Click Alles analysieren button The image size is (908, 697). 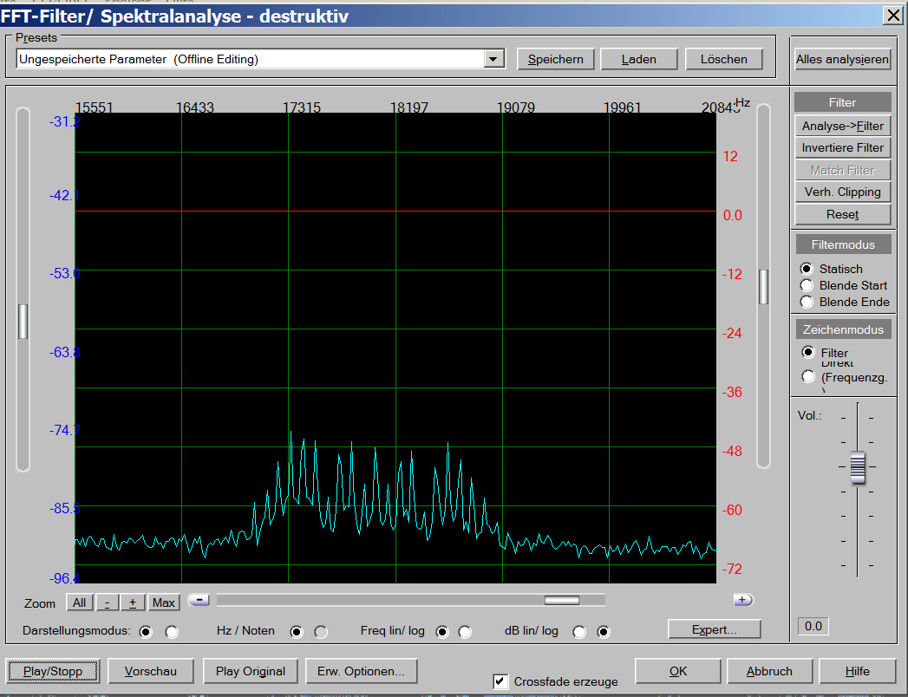click(x=842, y=59)
